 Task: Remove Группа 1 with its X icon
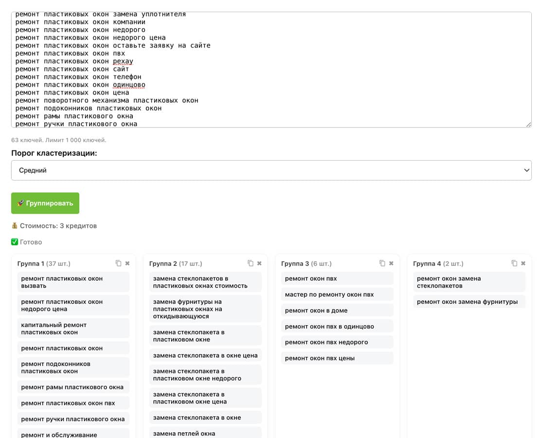click(127, 263)
